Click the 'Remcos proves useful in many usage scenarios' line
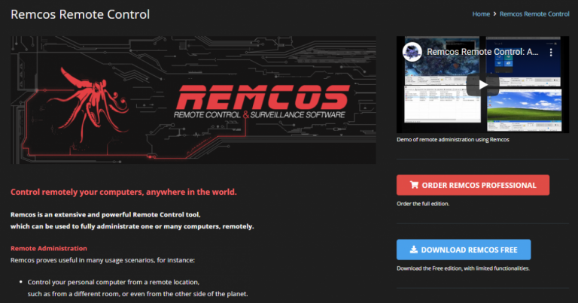Viewport: 578px width, 303px height. pos(102,260)
